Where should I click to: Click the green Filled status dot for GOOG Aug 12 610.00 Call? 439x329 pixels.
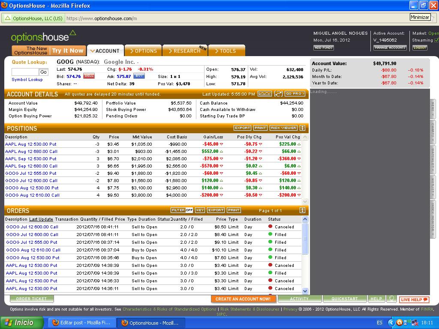tap(270, 250)
